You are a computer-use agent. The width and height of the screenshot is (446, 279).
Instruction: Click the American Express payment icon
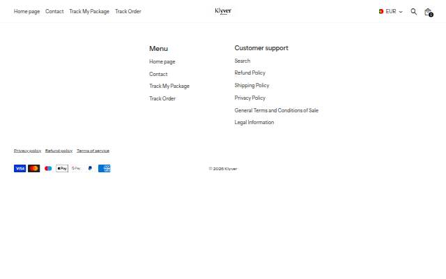pos(105,169)
